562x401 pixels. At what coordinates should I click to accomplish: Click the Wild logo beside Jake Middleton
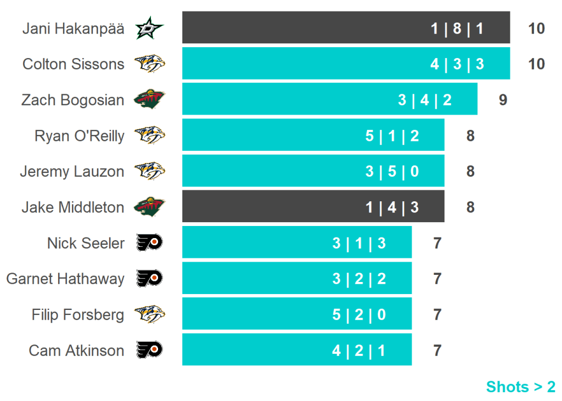click(x=149, y=207)
